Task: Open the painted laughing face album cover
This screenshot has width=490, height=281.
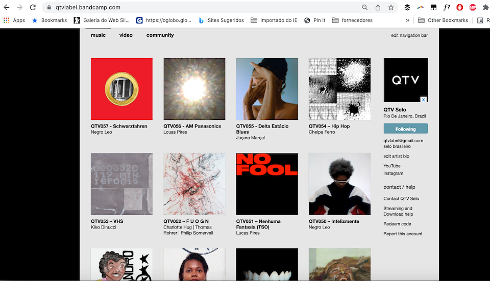Action: tap(339, 265)
